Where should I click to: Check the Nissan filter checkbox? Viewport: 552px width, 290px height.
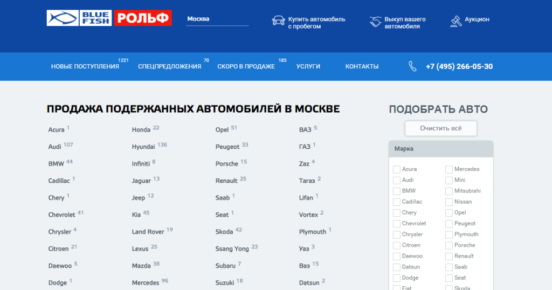point(449,202)
